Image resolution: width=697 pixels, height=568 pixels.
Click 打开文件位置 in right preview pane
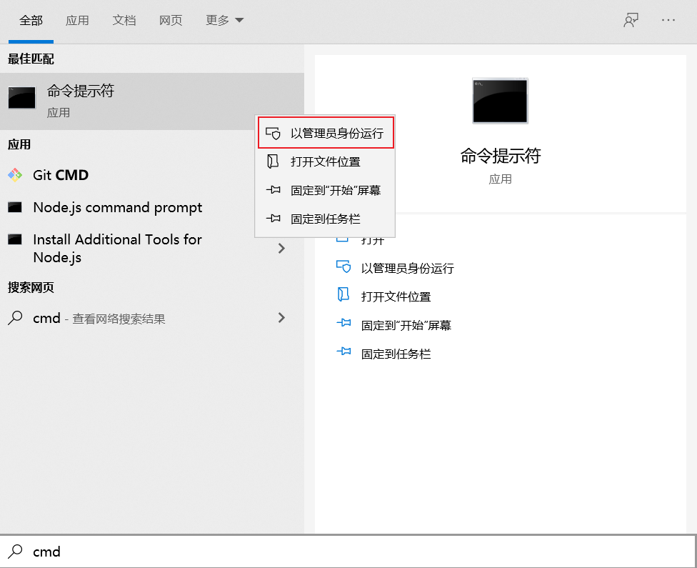pyautogui.click(x=396, y=297)
